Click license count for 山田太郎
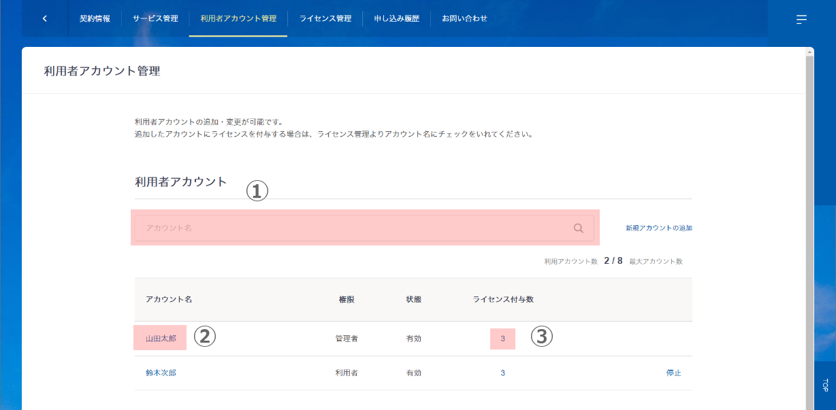 coord(502,339)
